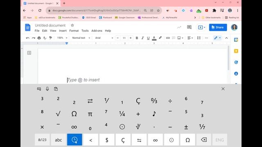Open the Insert image dropdown
262x147 pixels.
[180, 38]
